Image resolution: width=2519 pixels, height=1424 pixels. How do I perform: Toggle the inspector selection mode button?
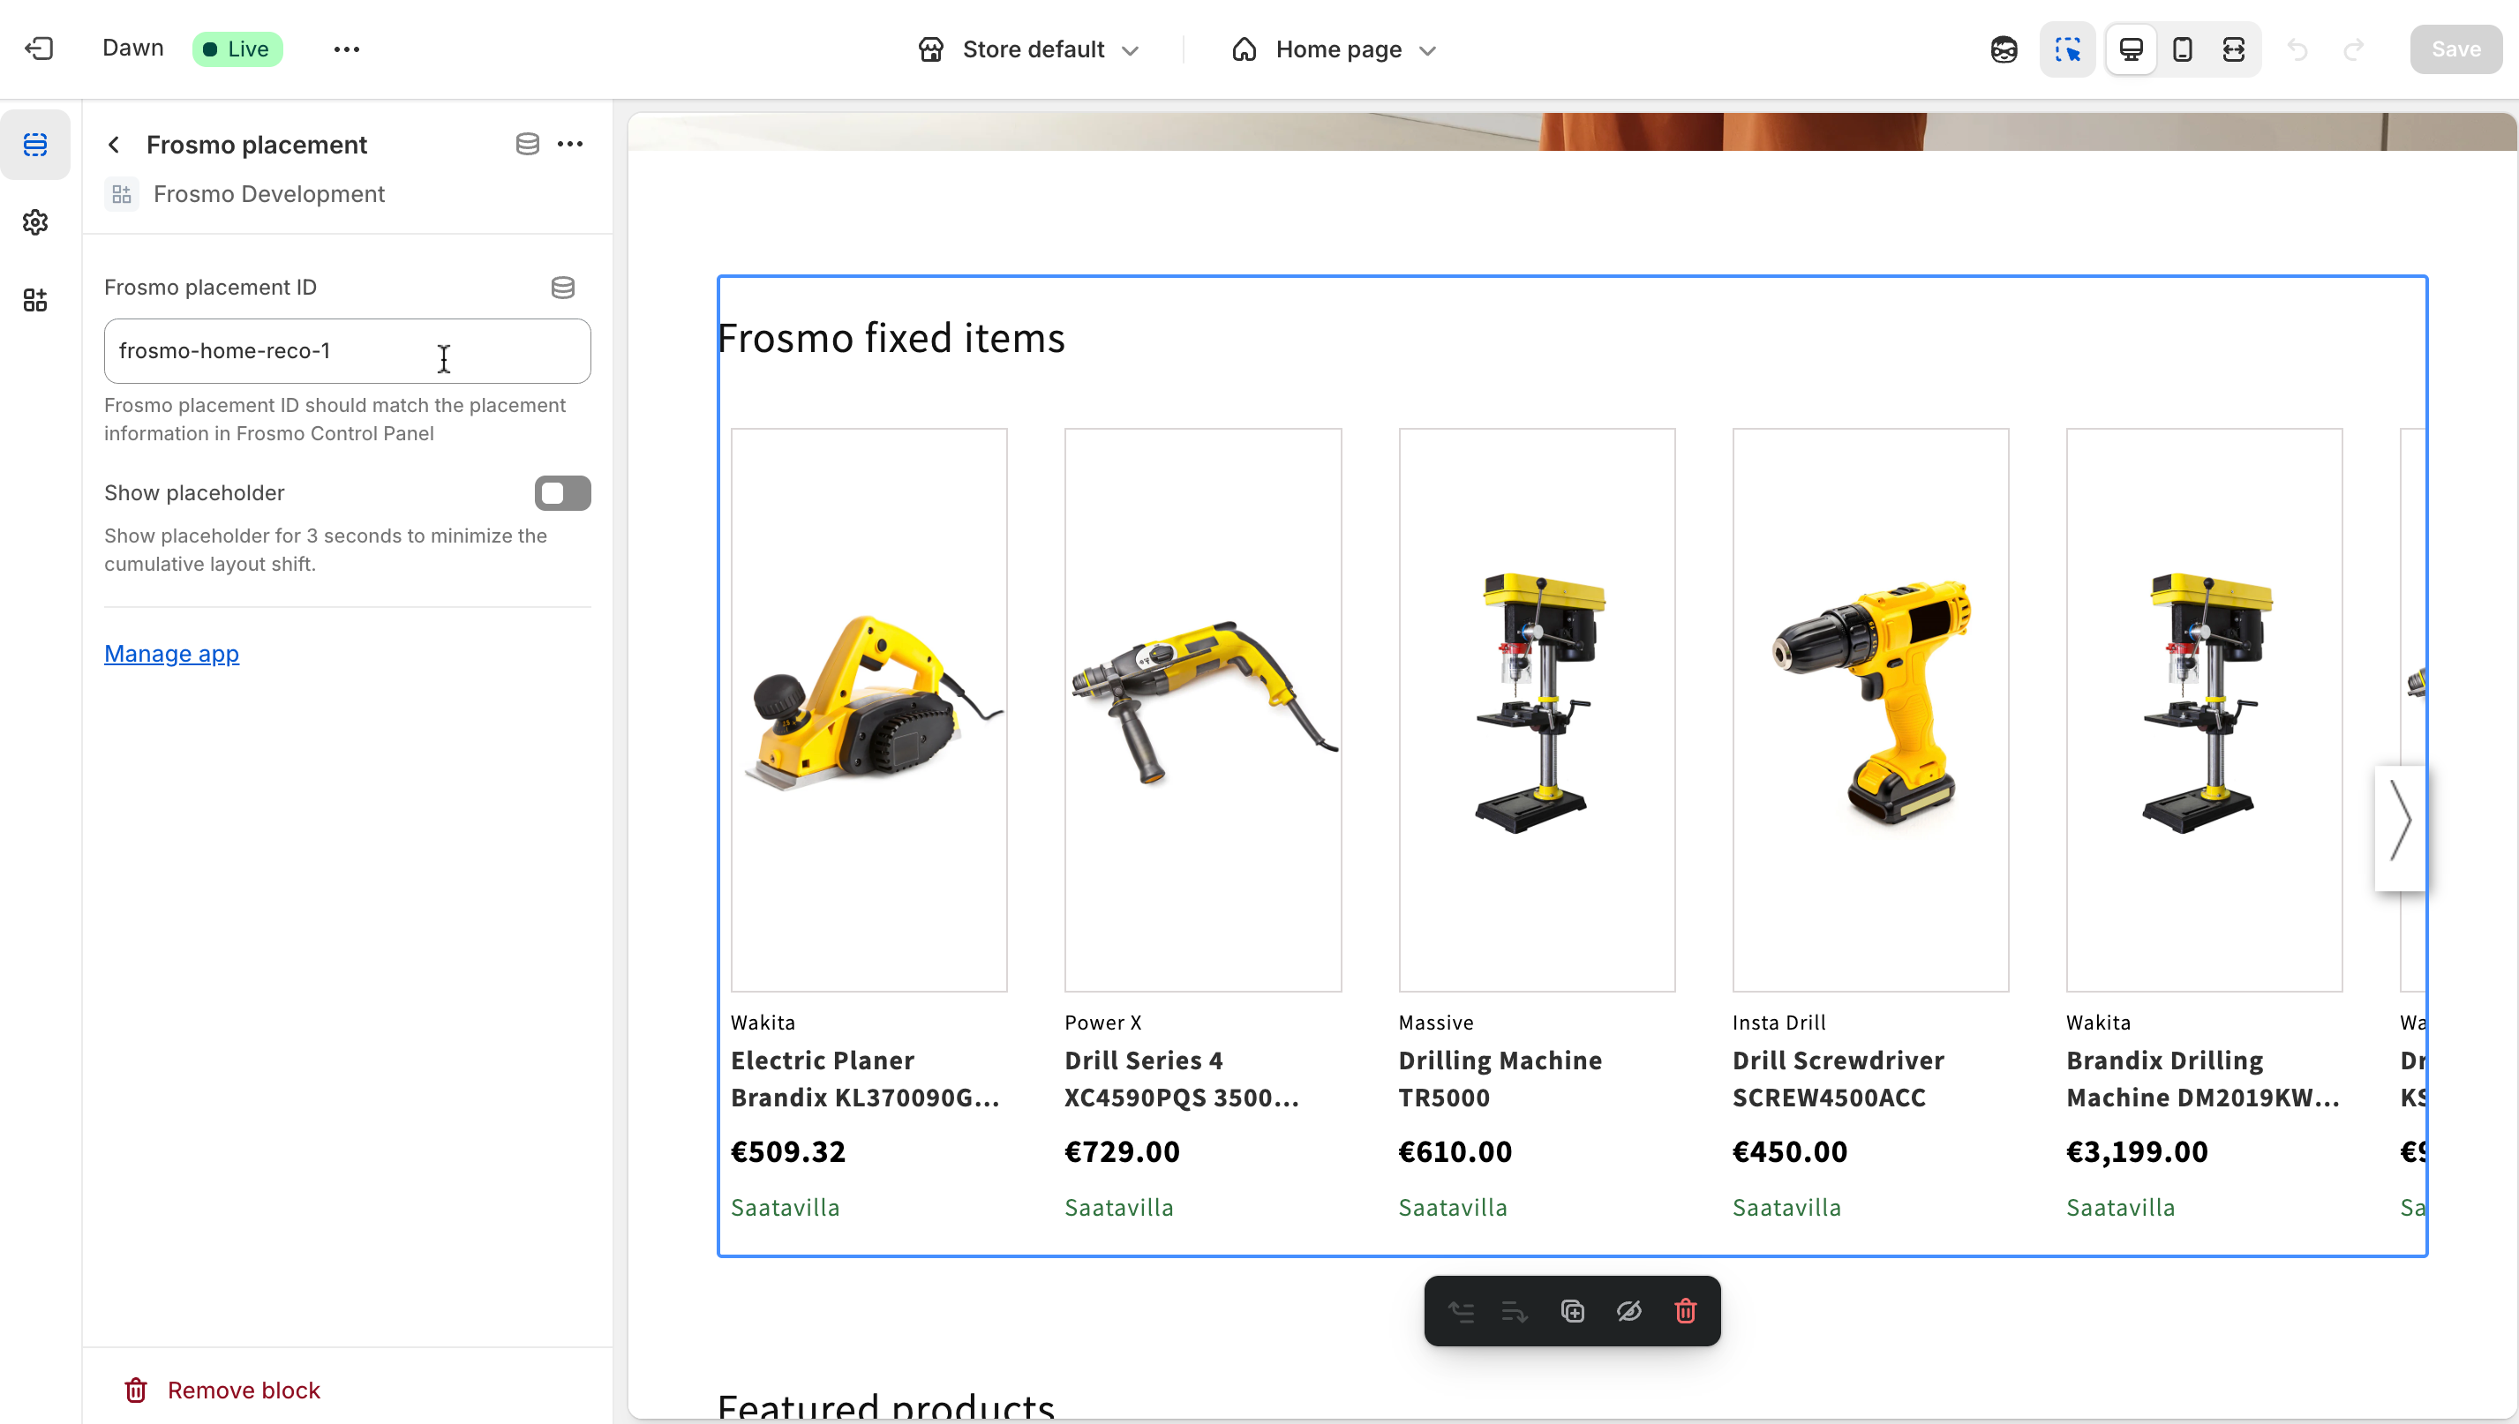[2067, 49]
